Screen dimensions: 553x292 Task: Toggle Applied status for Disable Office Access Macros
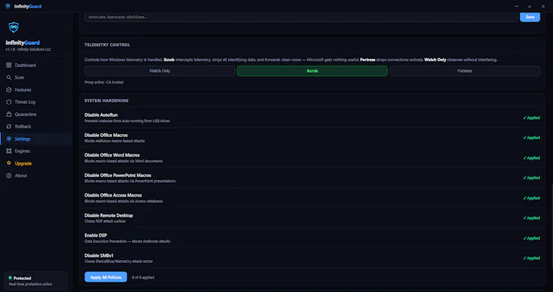pyautogui.click(x=532, y=198)
